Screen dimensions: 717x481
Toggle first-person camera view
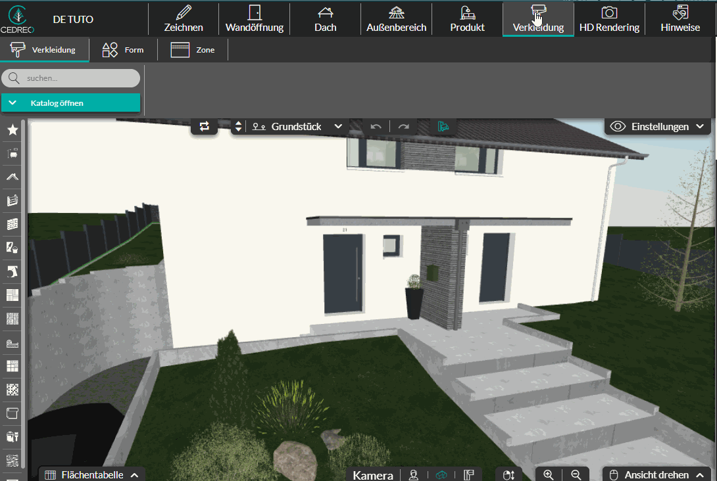414,474
